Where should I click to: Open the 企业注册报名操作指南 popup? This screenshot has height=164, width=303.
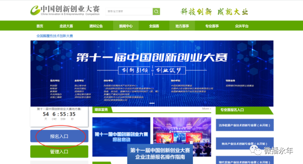coord(160,154)
